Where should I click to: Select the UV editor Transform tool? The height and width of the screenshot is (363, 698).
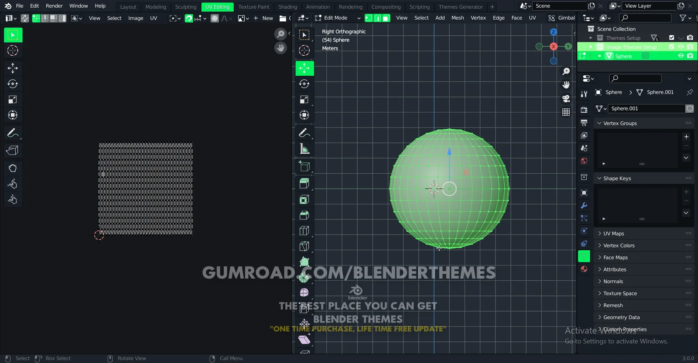pos(13,115)
